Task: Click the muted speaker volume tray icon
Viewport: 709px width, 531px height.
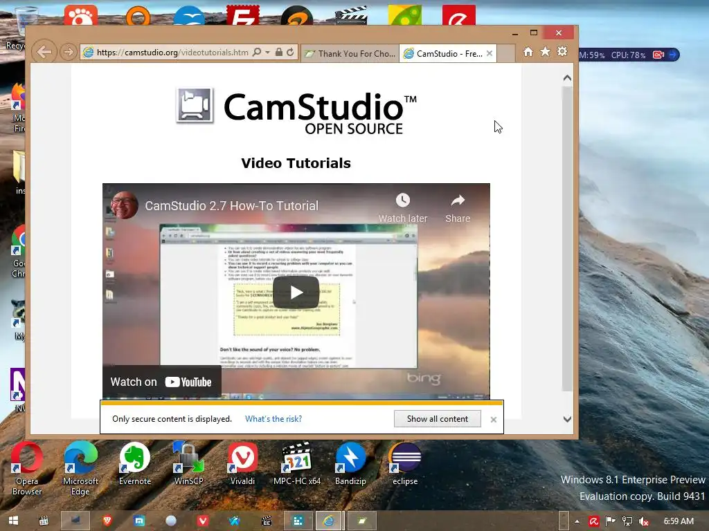Action: [x=643, y=521]
